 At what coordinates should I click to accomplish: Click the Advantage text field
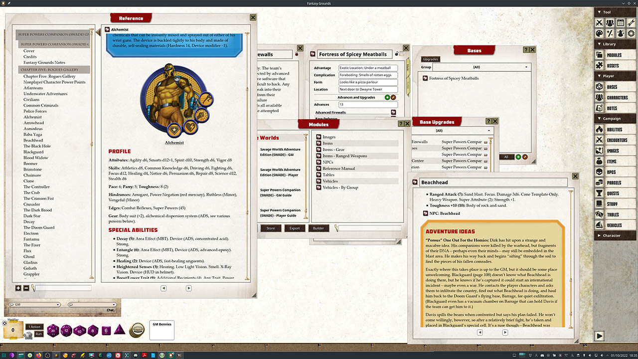click(368, 68)
